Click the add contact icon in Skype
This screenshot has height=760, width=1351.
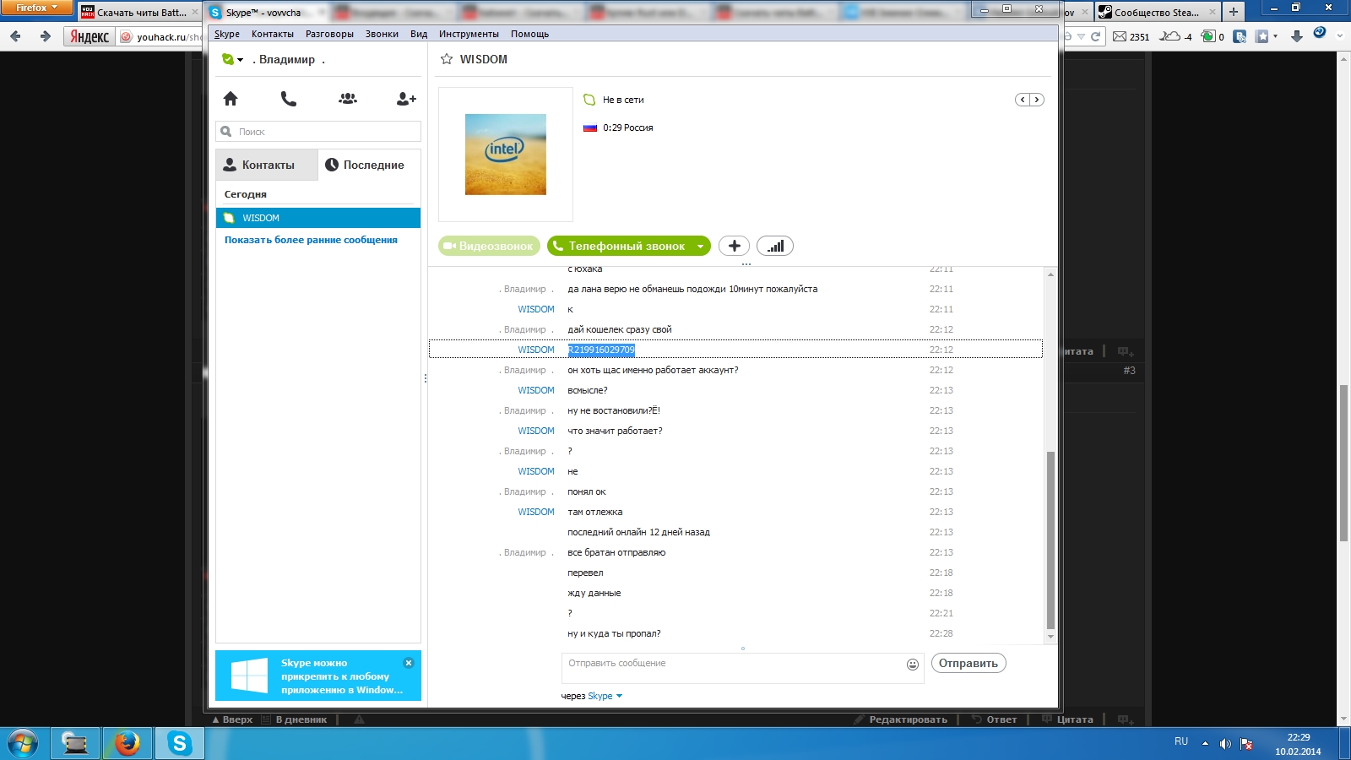pyautogui.click(x=406, y=99)
